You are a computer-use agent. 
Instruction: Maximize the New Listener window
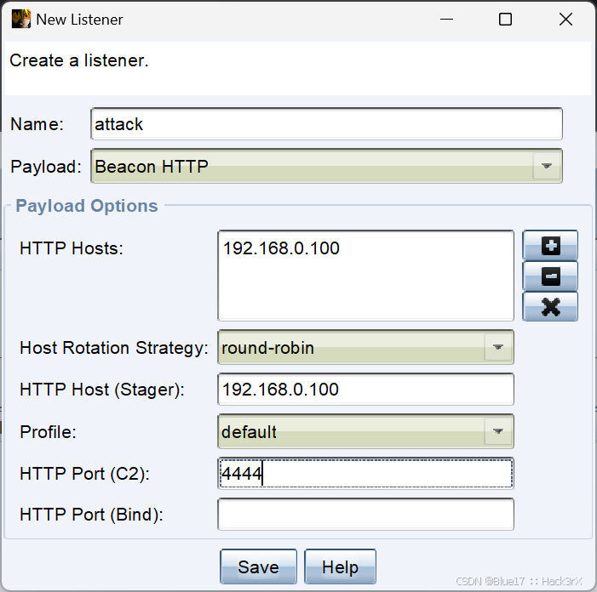coord(505,19)
